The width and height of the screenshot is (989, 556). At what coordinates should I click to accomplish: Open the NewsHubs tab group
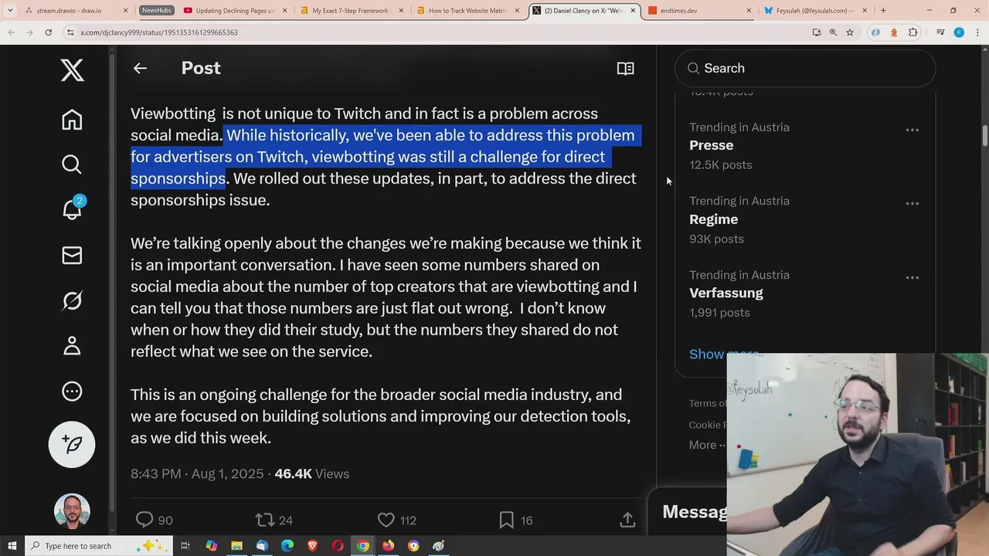click(x=156, y=11)
